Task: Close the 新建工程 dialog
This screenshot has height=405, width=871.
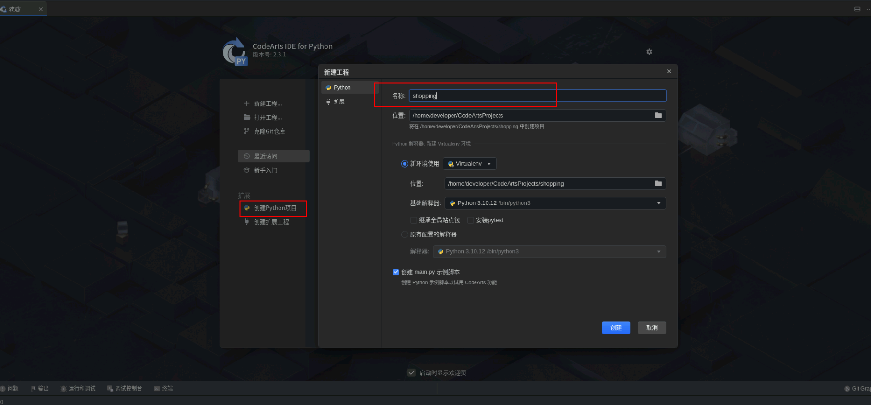Action: point(669,71)
